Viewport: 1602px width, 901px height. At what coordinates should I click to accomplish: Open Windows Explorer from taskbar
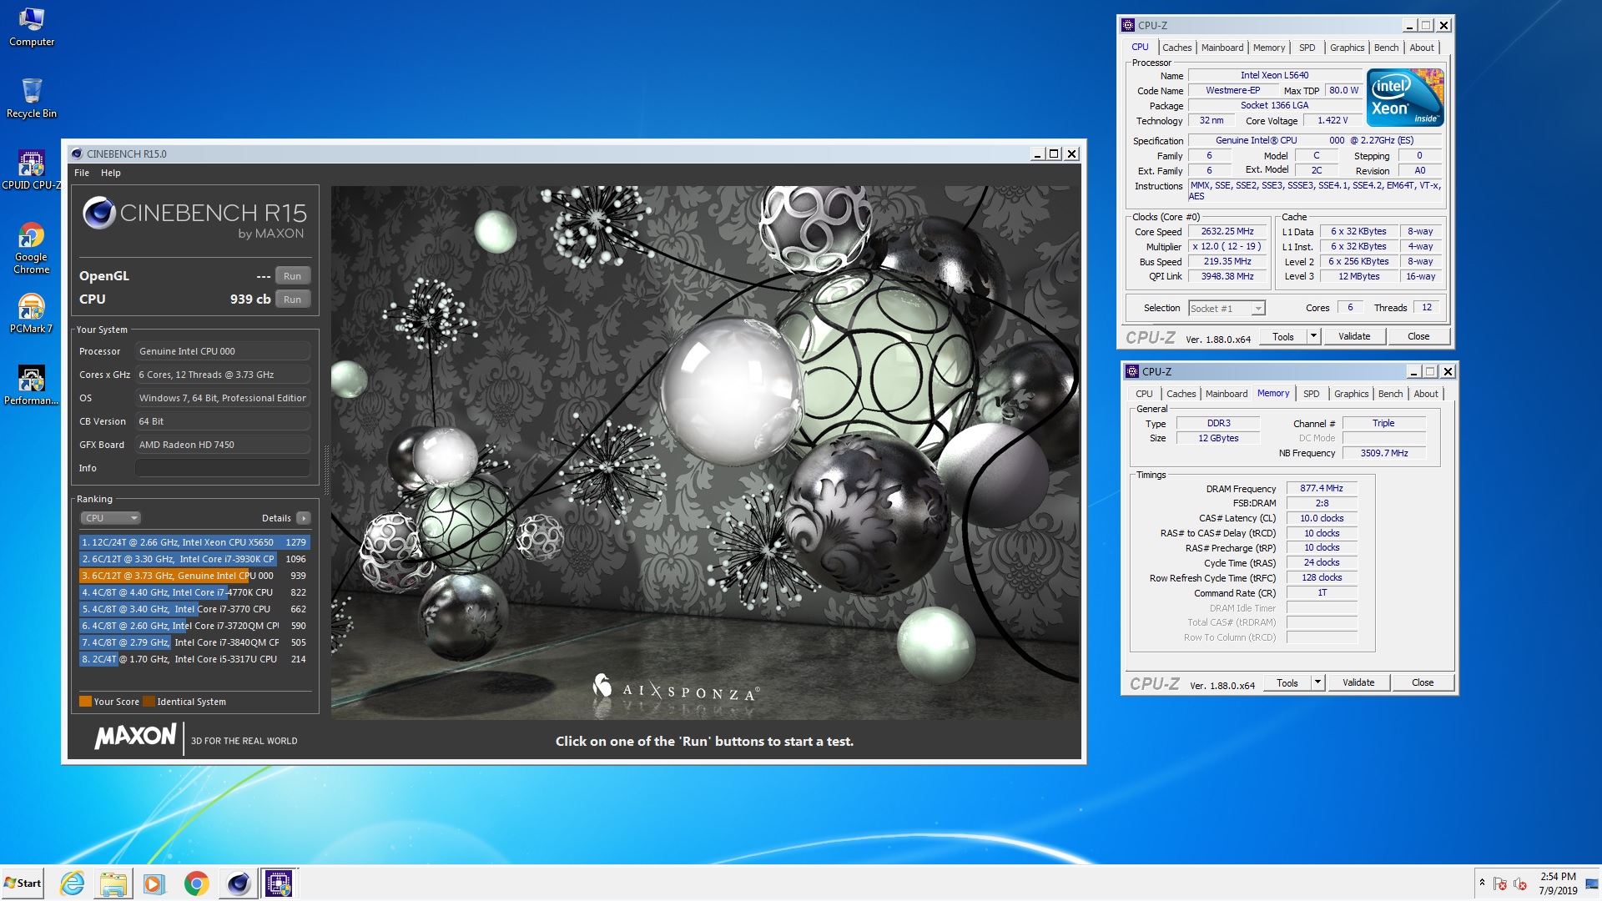pos(113,883)
